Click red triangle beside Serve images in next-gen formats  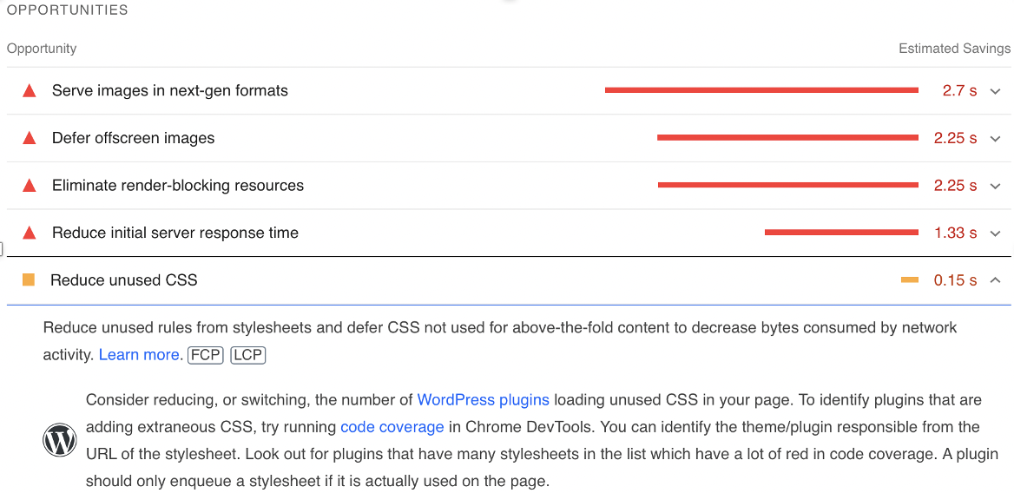(29, 90)
